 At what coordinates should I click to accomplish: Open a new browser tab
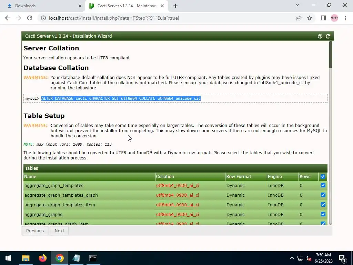tap(175, 6)
